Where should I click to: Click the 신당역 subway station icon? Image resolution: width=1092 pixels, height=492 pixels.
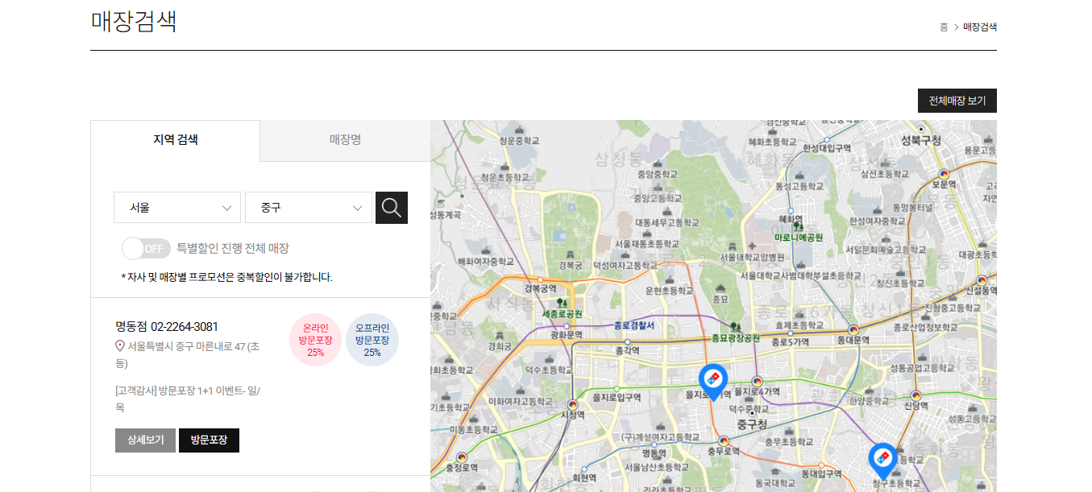pos(916,395)
